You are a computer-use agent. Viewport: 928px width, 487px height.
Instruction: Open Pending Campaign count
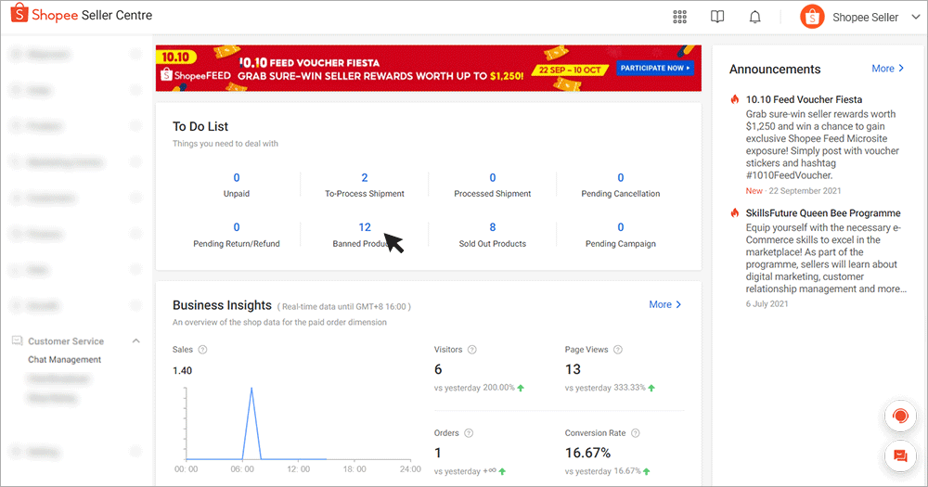pyautogui.click(x=620, y=227)
